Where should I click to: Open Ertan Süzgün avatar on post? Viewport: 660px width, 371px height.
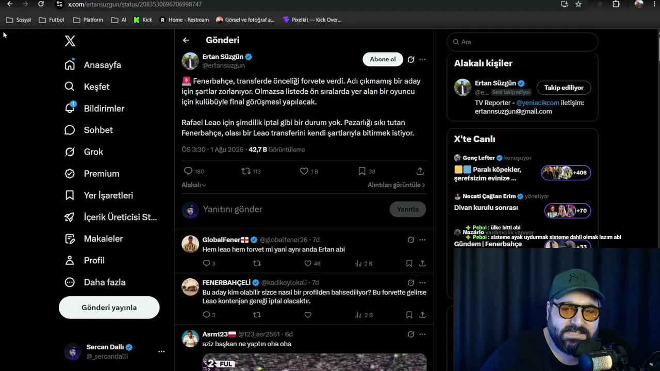190,61
